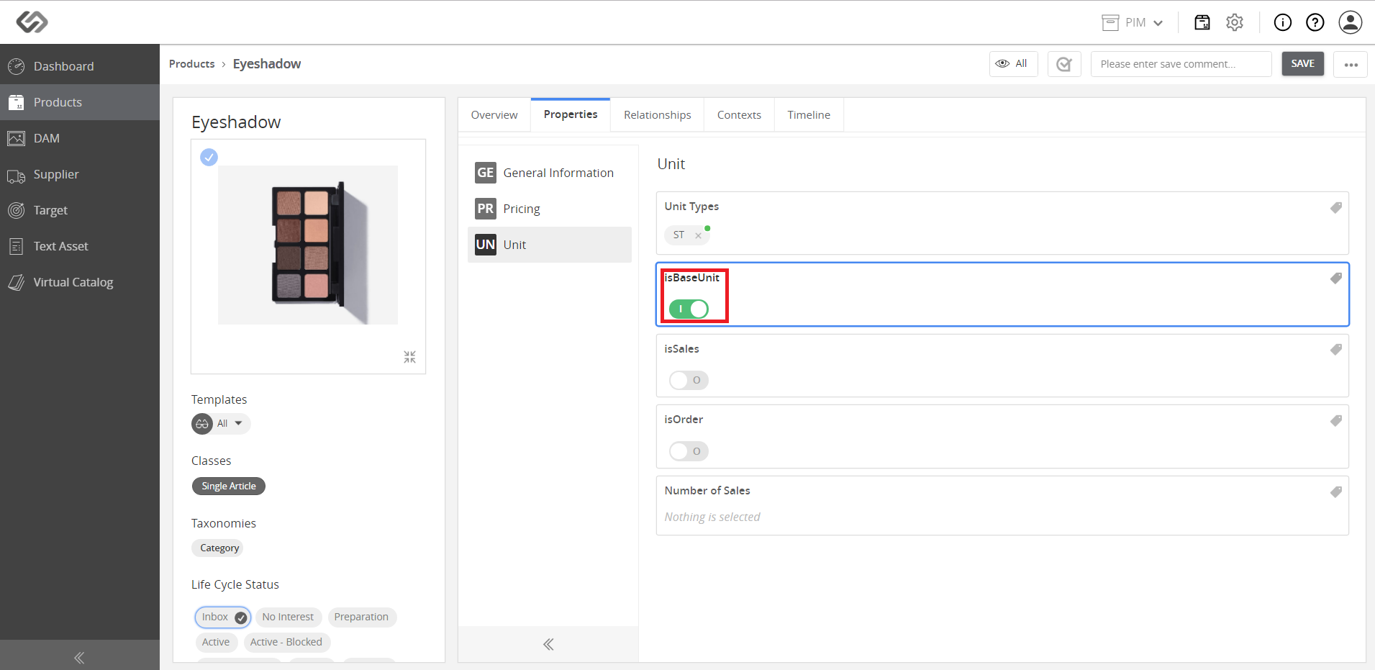Click the collapse image icon under thumbnail

(x=409, y=357)
